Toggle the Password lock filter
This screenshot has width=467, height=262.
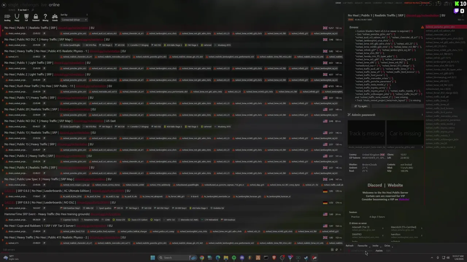click(x=36, y=17)
